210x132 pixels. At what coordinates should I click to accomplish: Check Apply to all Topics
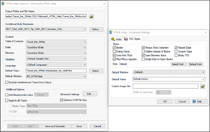click(x=7, y=100)
